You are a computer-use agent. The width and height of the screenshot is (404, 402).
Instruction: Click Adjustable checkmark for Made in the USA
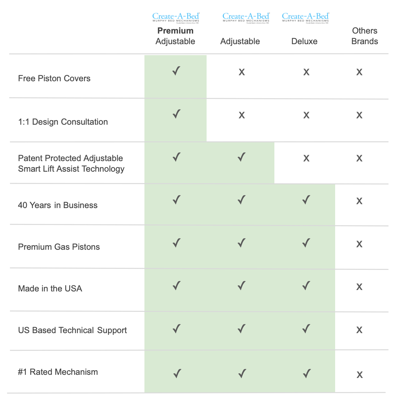coord(242,285)
